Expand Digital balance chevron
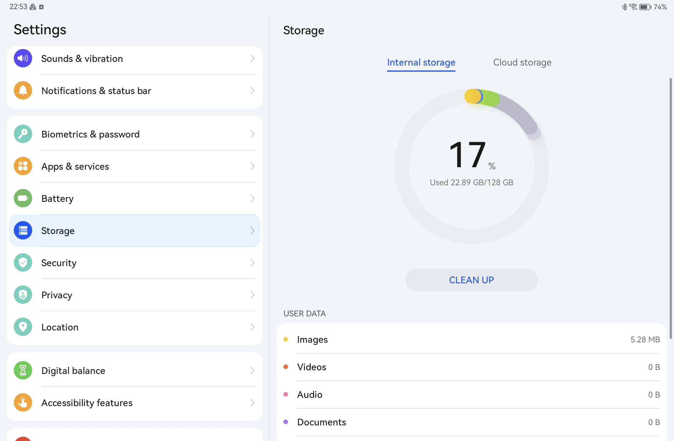674x441 pixels. click(x=252, y=370)
